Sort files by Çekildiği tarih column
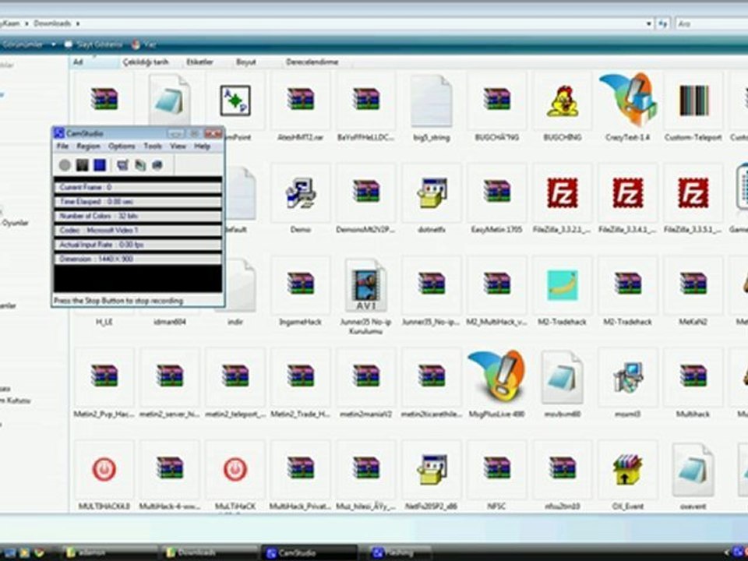This screenshot has width=748, height=561. coord(144,62)
